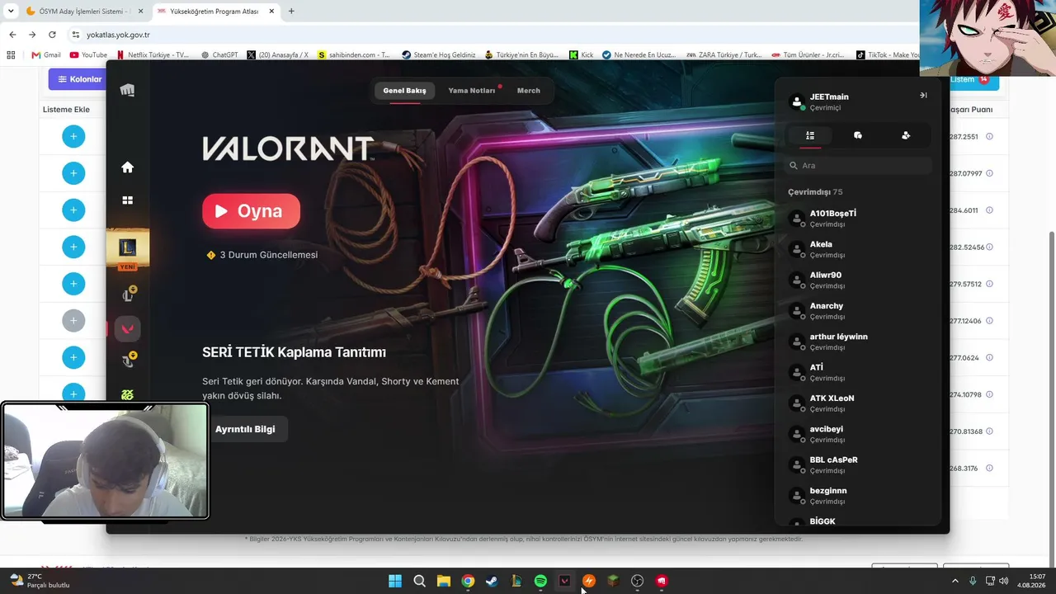Screen dimensions: 1056x594
Task: Open the sahibinden.com bookmark
Action: click(354, 55)
